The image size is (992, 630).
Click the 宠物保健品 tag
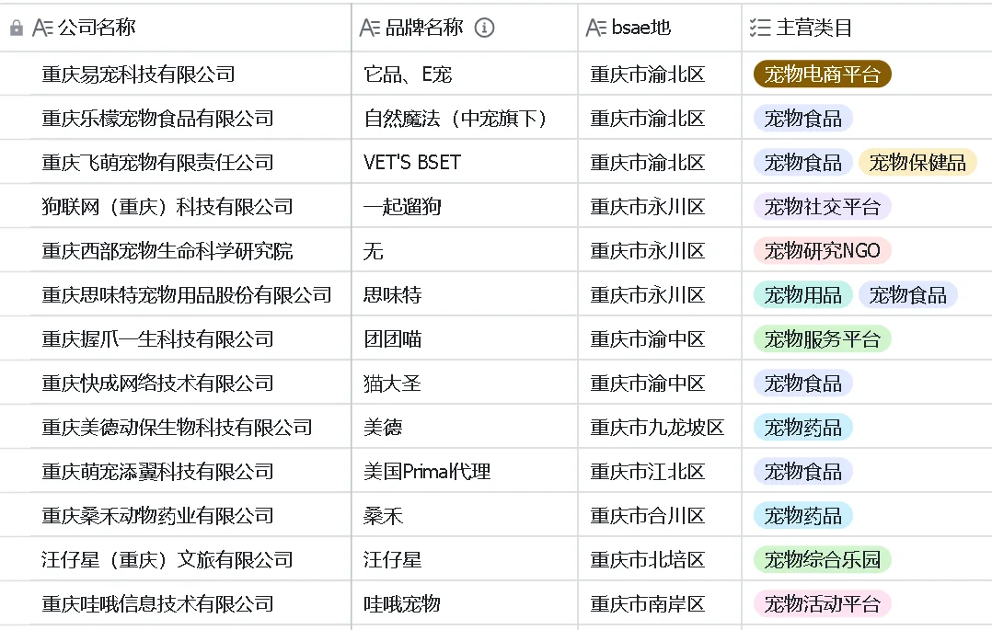tap(917, 163)
